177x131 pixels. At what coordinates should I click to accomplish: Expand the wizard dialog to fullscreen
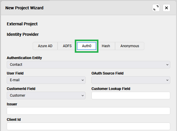point(156,8)
